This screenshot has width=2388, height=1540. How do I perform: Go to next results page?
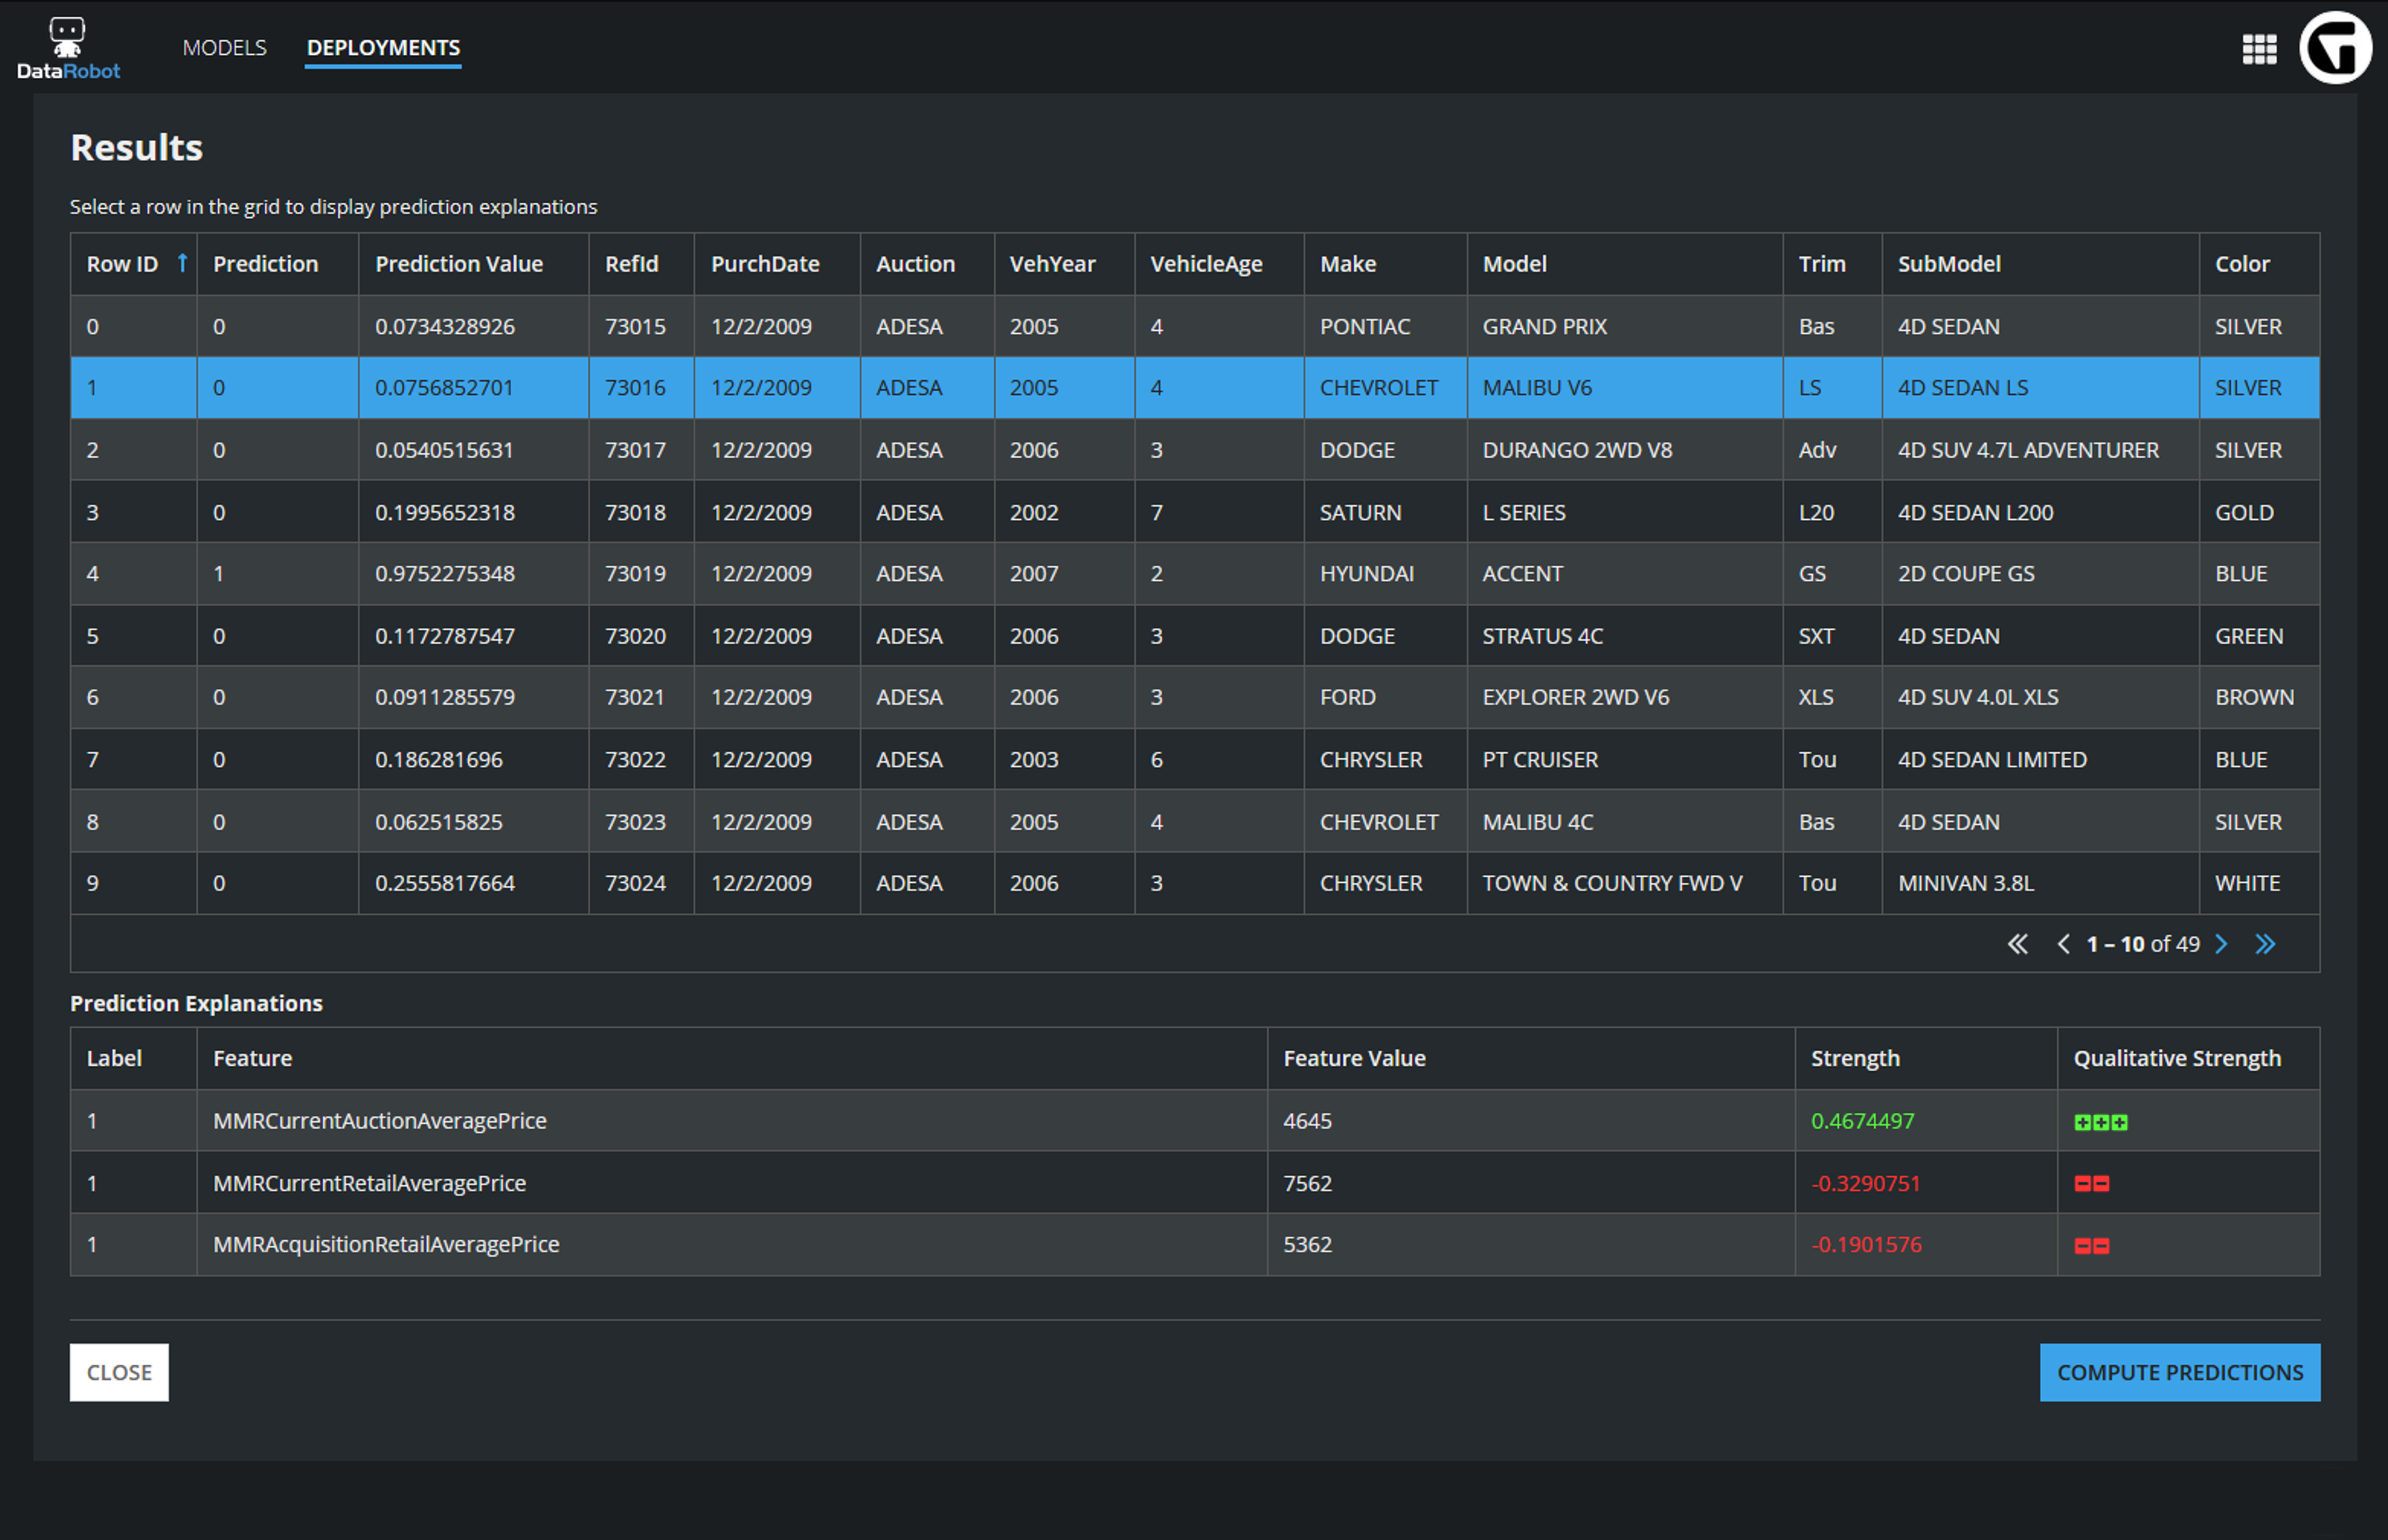coord(2222,944)
